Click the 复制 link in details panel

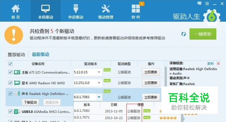point(210,64)
